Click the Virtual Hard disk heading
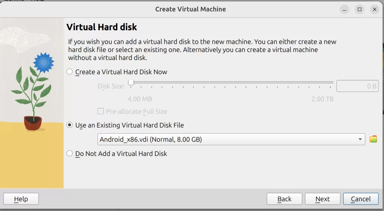Viewport: 384px width, 211px height. click(102, 27)
